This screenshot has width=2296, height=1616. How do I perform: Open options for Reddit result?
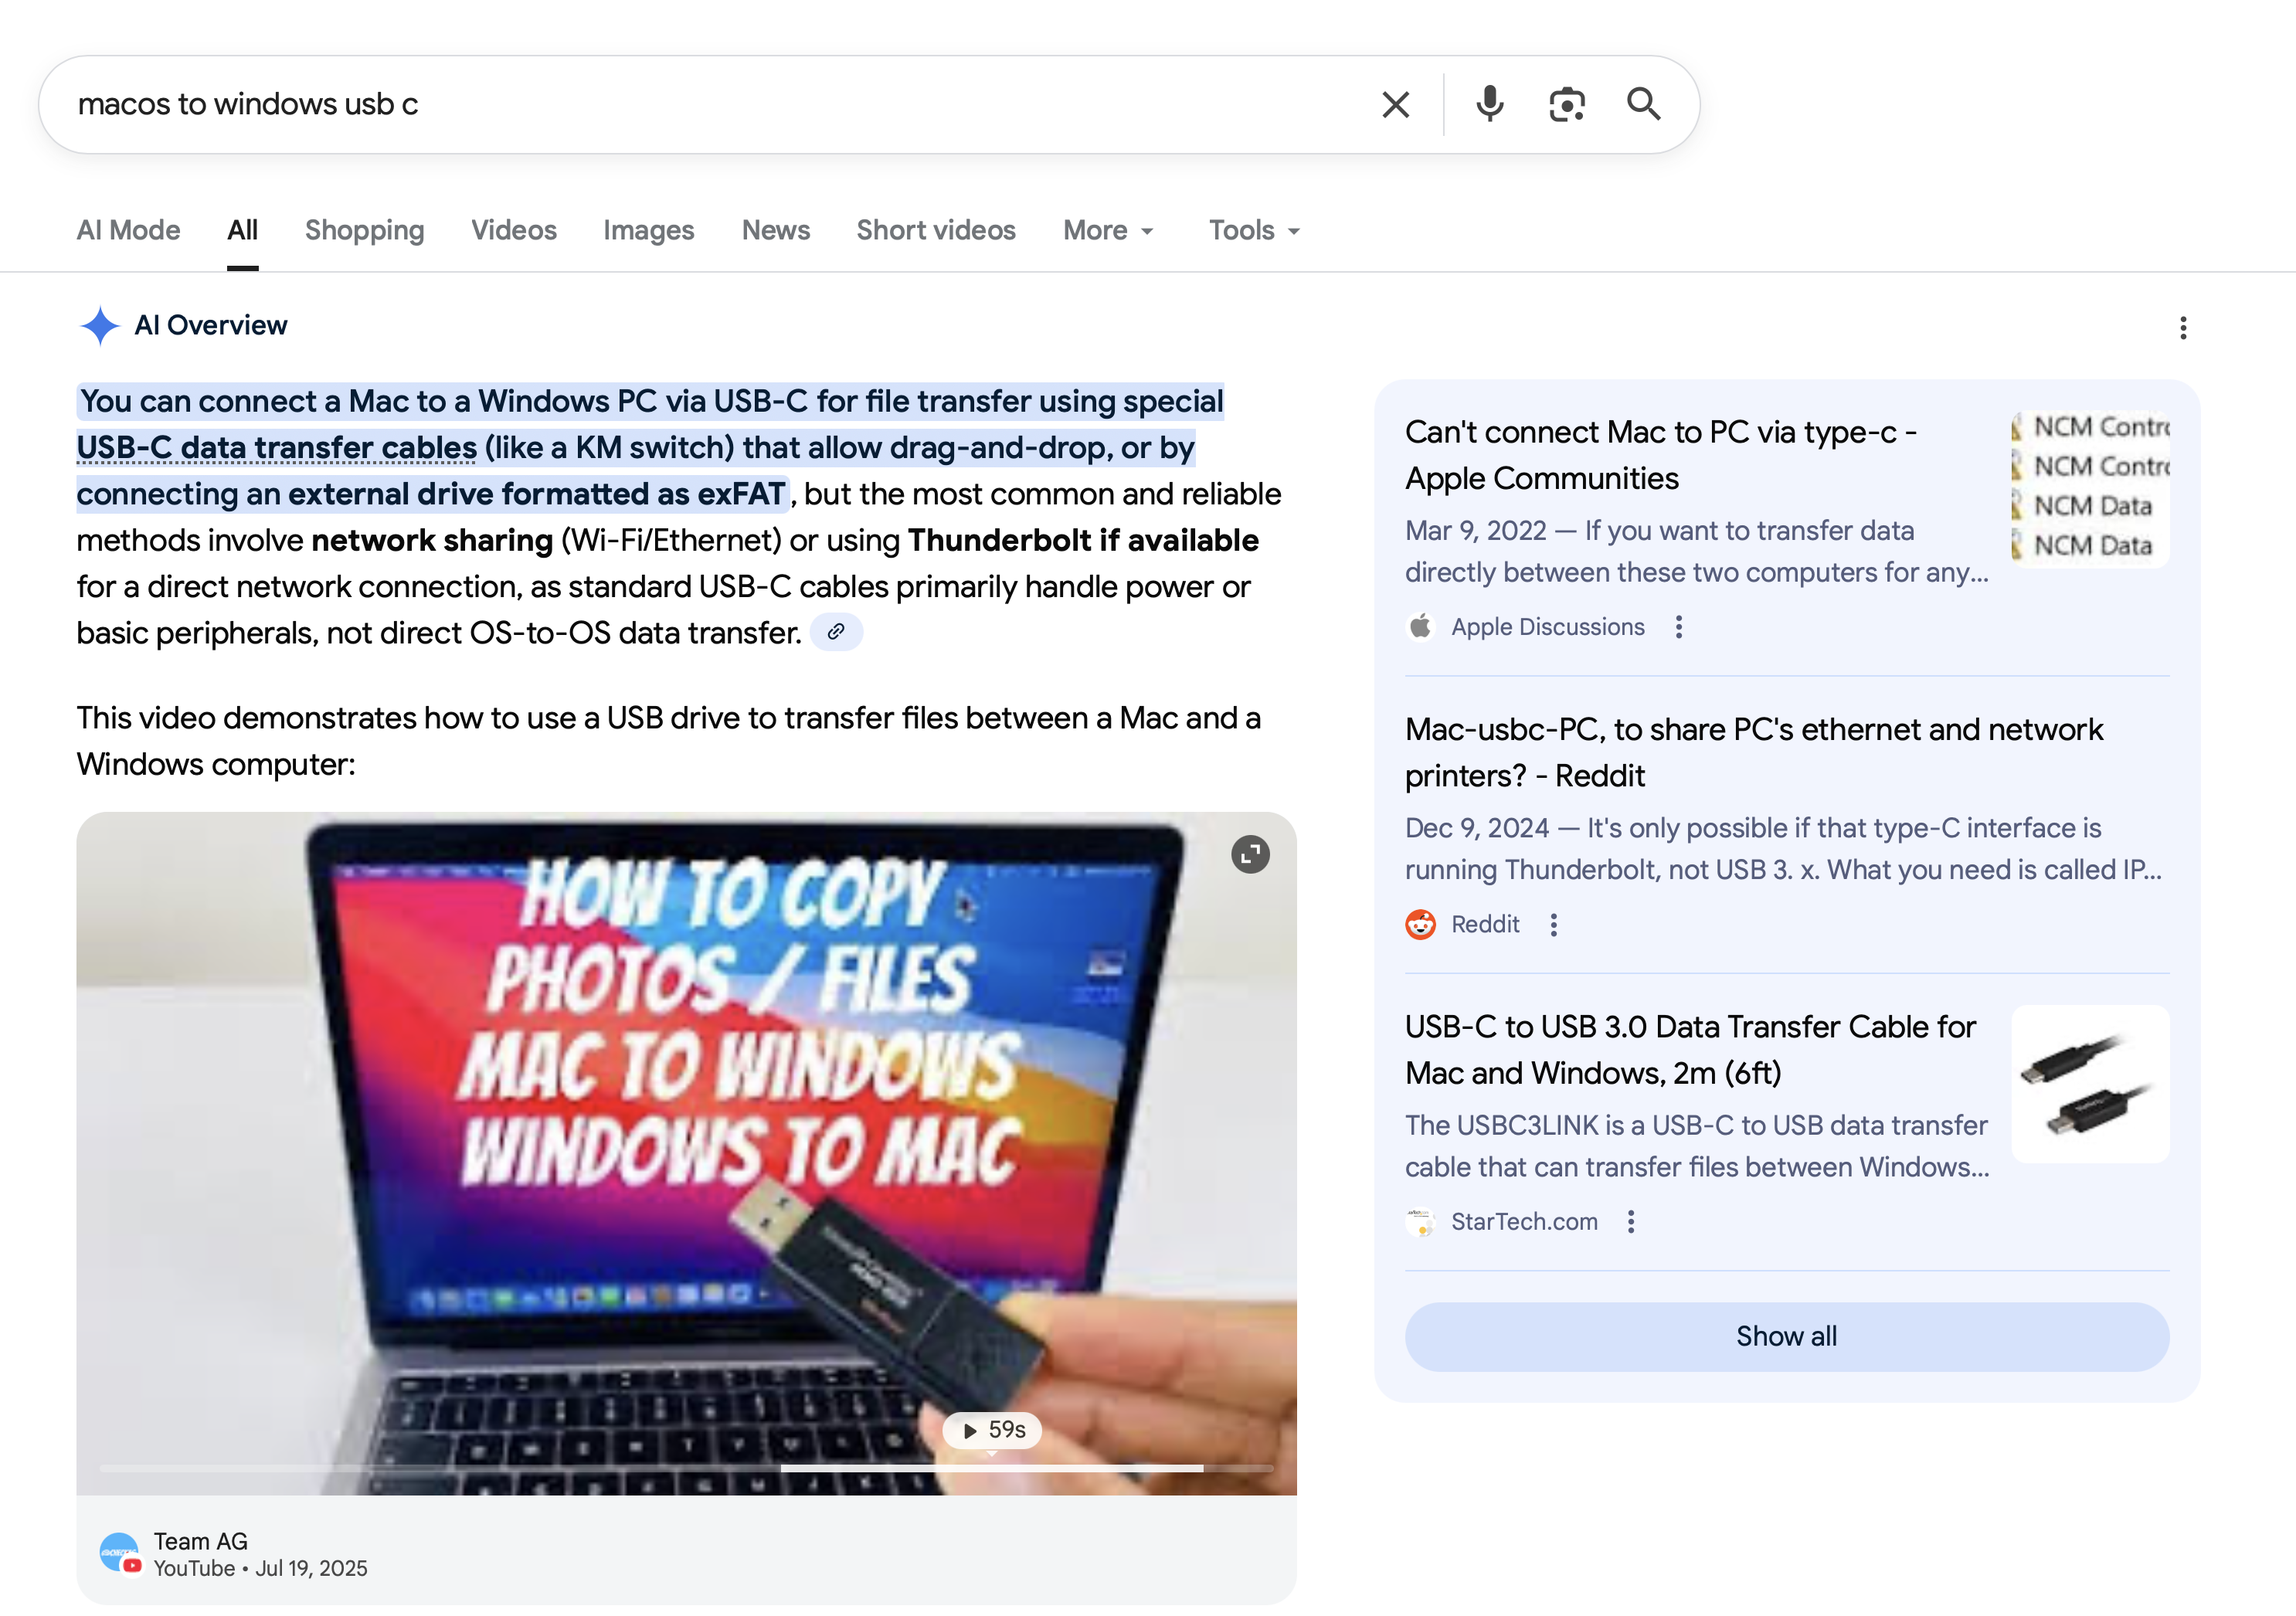coord(1553,925)
